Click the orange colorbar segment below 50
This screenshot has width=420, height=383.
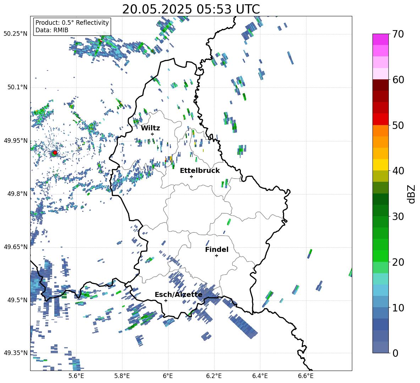380,131
